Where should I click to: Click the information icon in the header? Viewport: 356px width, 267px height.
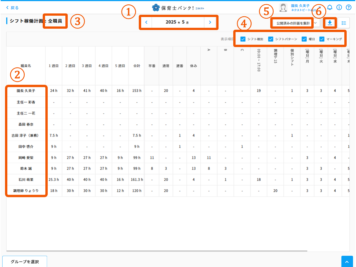pos(339,7)
